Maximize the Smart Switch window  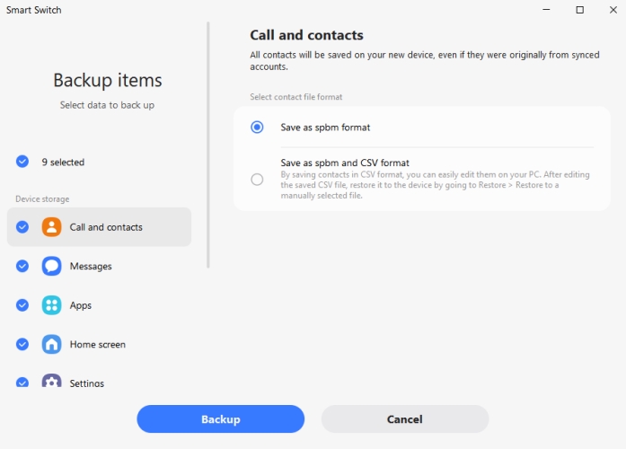click(579, 10)
